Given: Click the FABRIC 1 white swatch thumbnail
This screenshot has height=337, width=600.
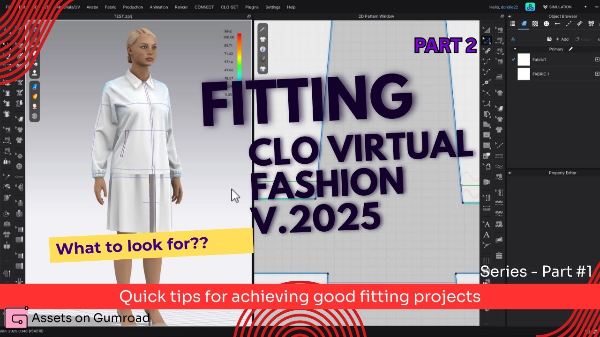Looking at the screenshot, I should (x=524, y=74).
